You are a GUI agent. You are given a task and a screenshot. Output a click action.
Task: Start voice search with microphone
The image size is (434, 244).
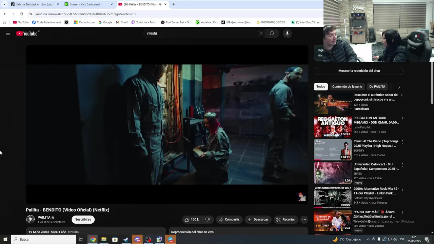pyautogui.click(x=287, y=33)
